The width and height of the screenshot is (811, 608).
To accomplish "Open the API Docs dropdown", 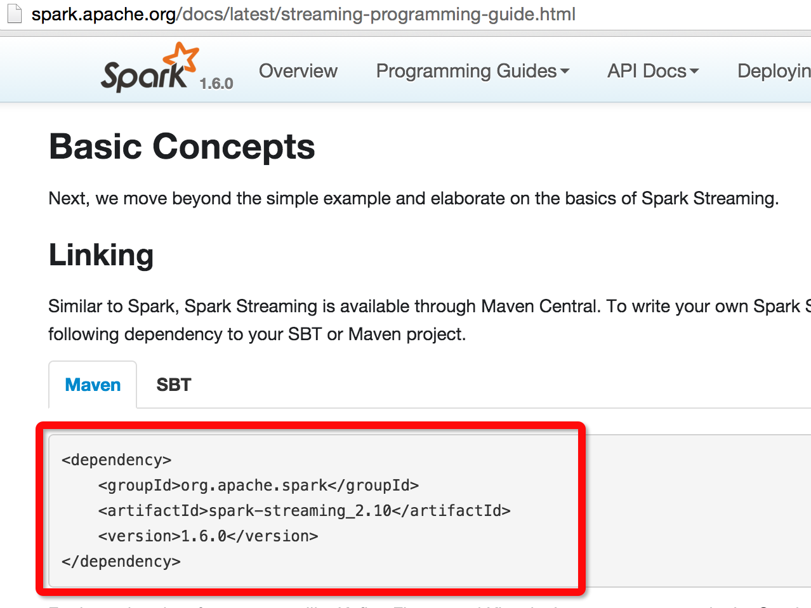I will pos(653,71).
